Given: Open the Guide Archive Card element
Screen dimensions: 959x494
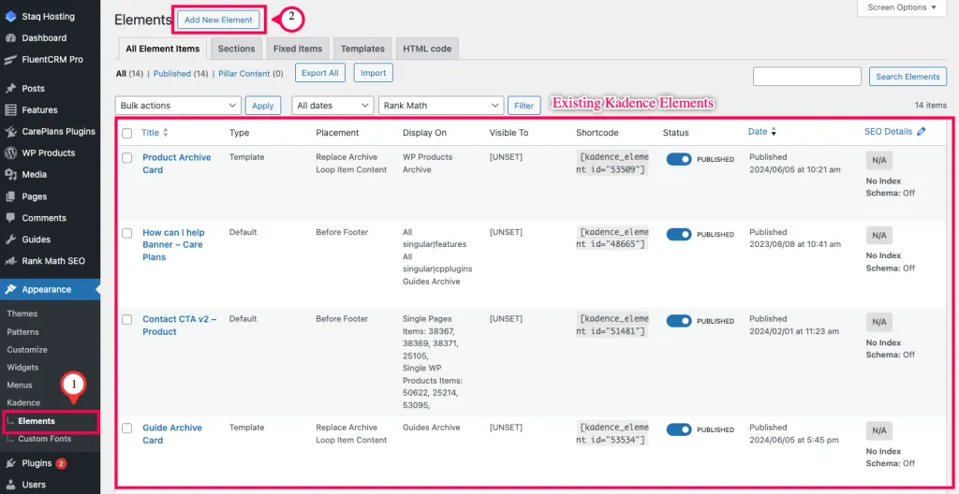Looking at the screenshot, I should pos(172,434).
